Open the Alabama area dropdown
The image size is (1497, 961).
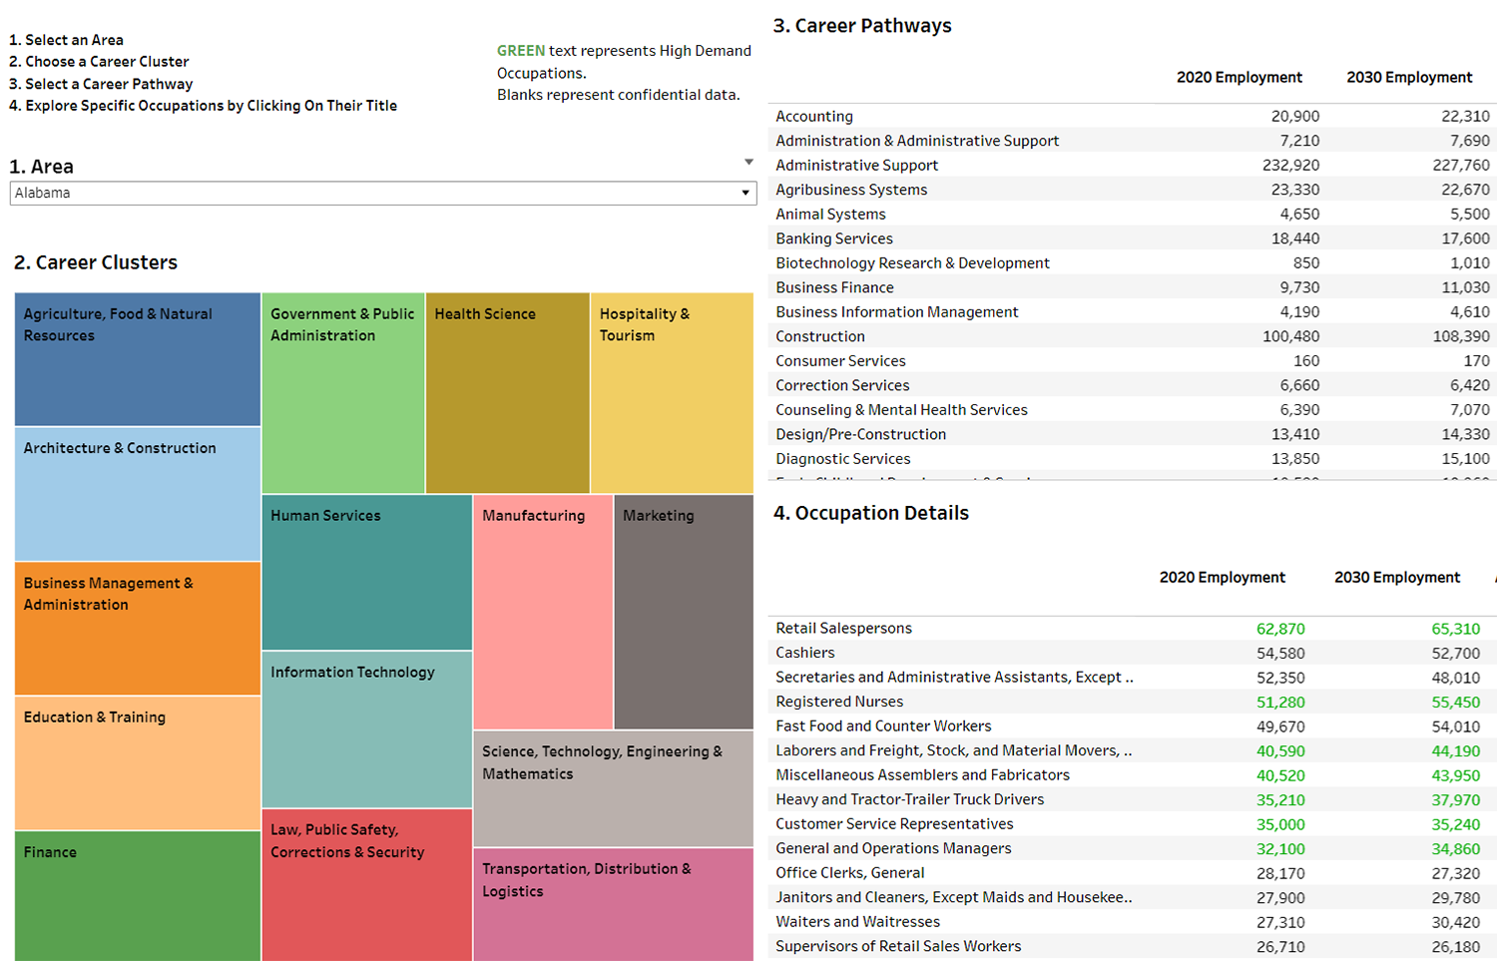click(x=382, y=194)
